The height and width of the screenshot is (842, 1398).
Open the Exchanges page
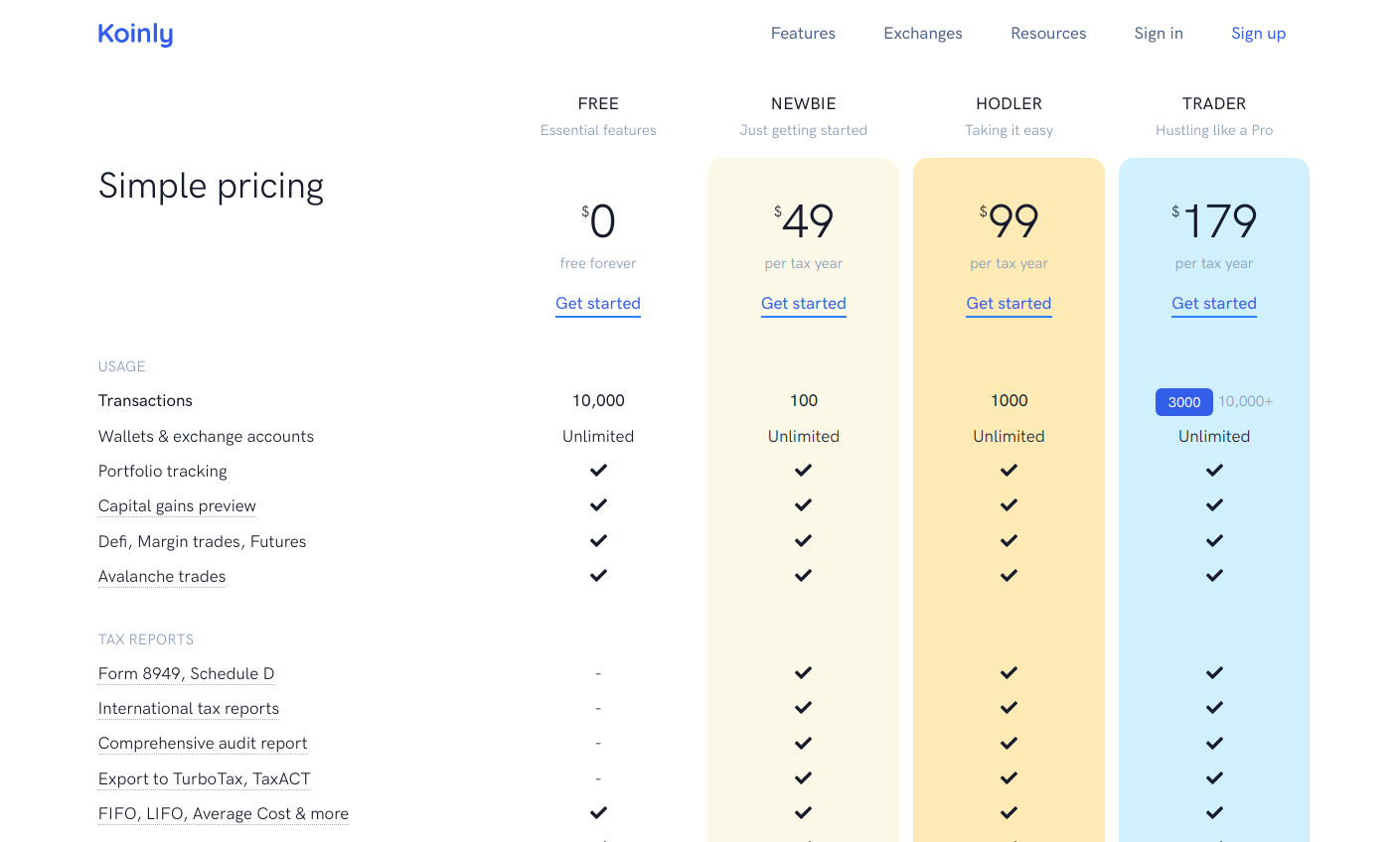click(922, 34)
